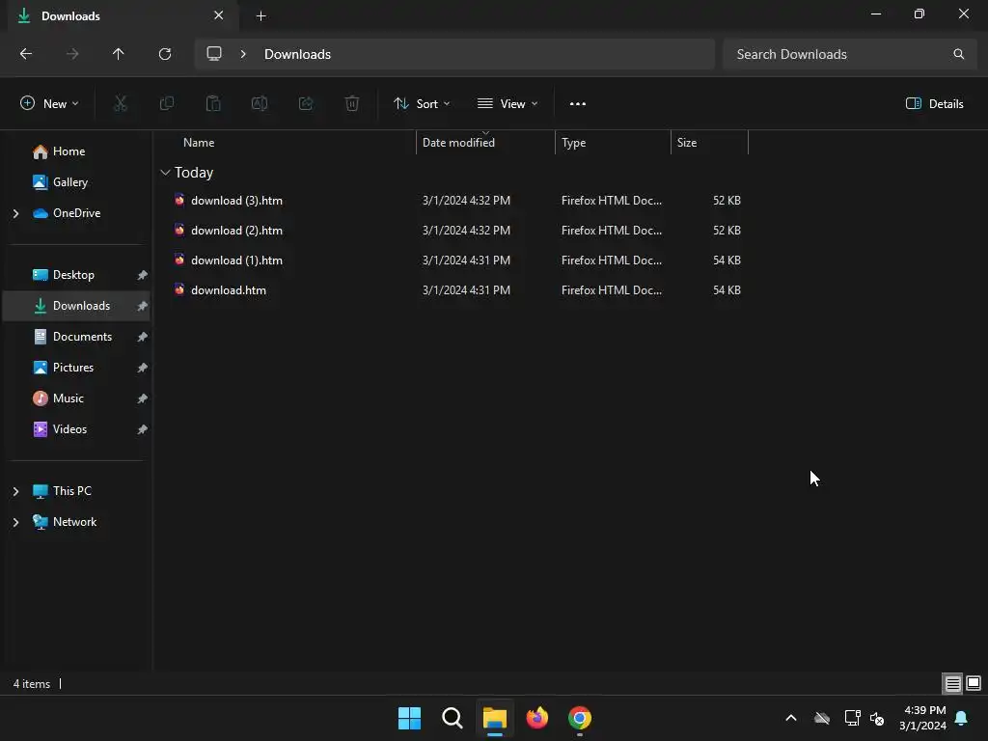Go up one folder level with the up arrow
Image resolution: width=988 pixels, height=741 pixels.
pyautogui.click(x=118, y=54)
